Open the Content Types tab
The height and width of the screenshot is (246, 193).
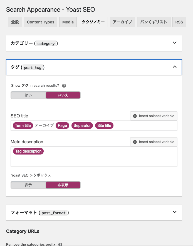coord(41,22)
